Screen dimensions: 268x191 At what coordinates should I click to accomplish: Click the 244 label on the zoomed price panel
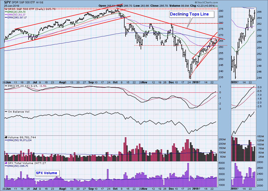(x=259, y=78)
